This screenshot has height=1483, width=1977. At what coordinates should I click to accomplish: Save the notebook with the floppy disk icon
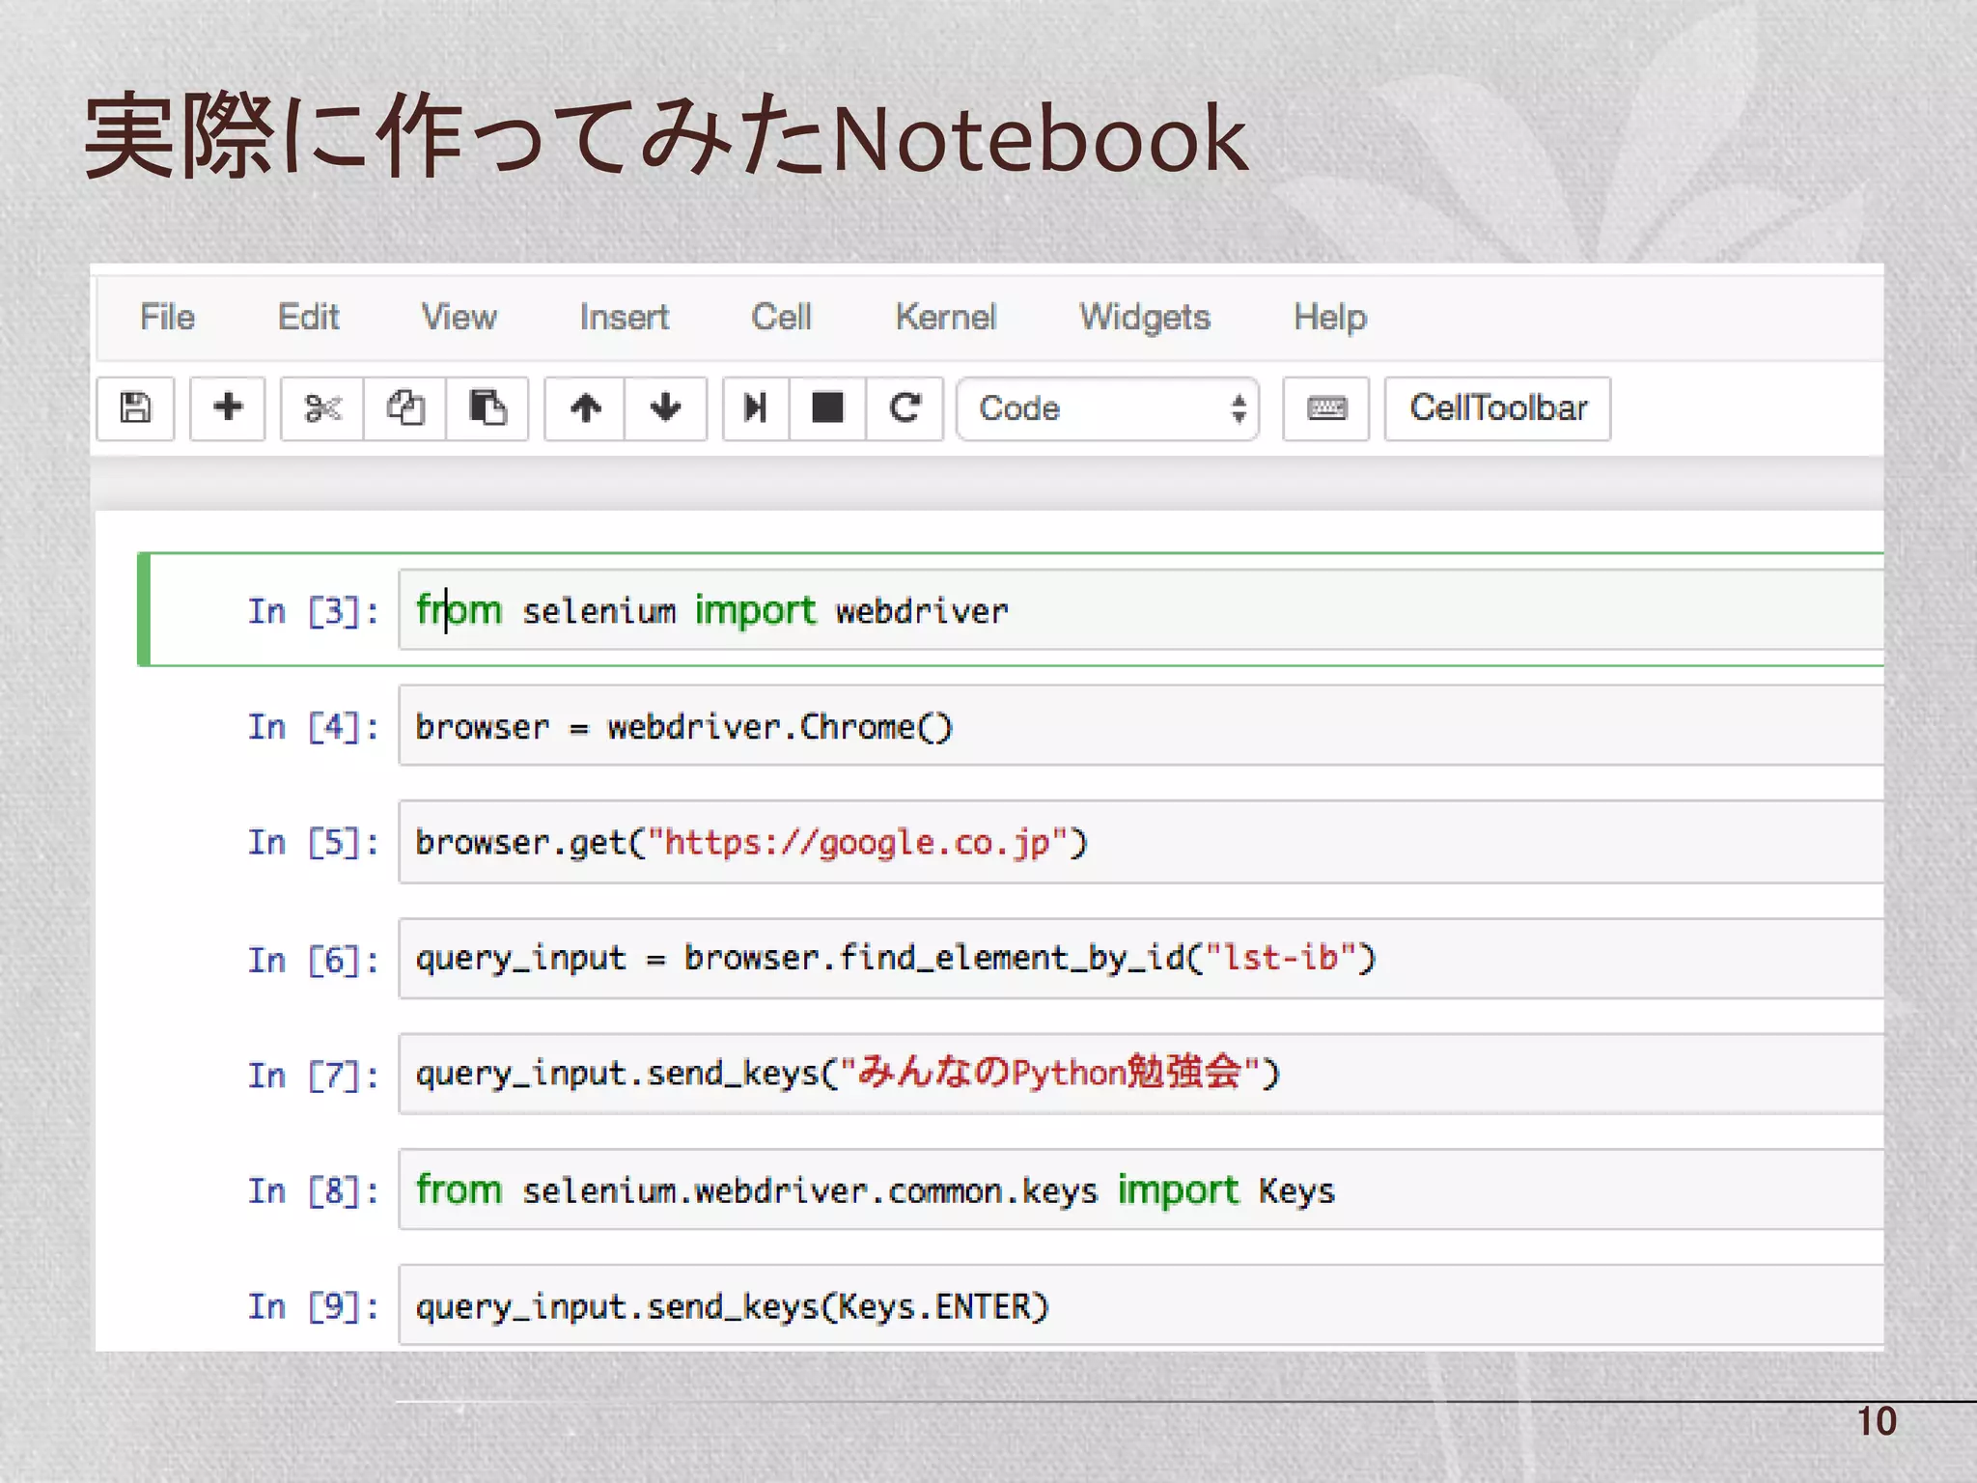pos(135,408)
